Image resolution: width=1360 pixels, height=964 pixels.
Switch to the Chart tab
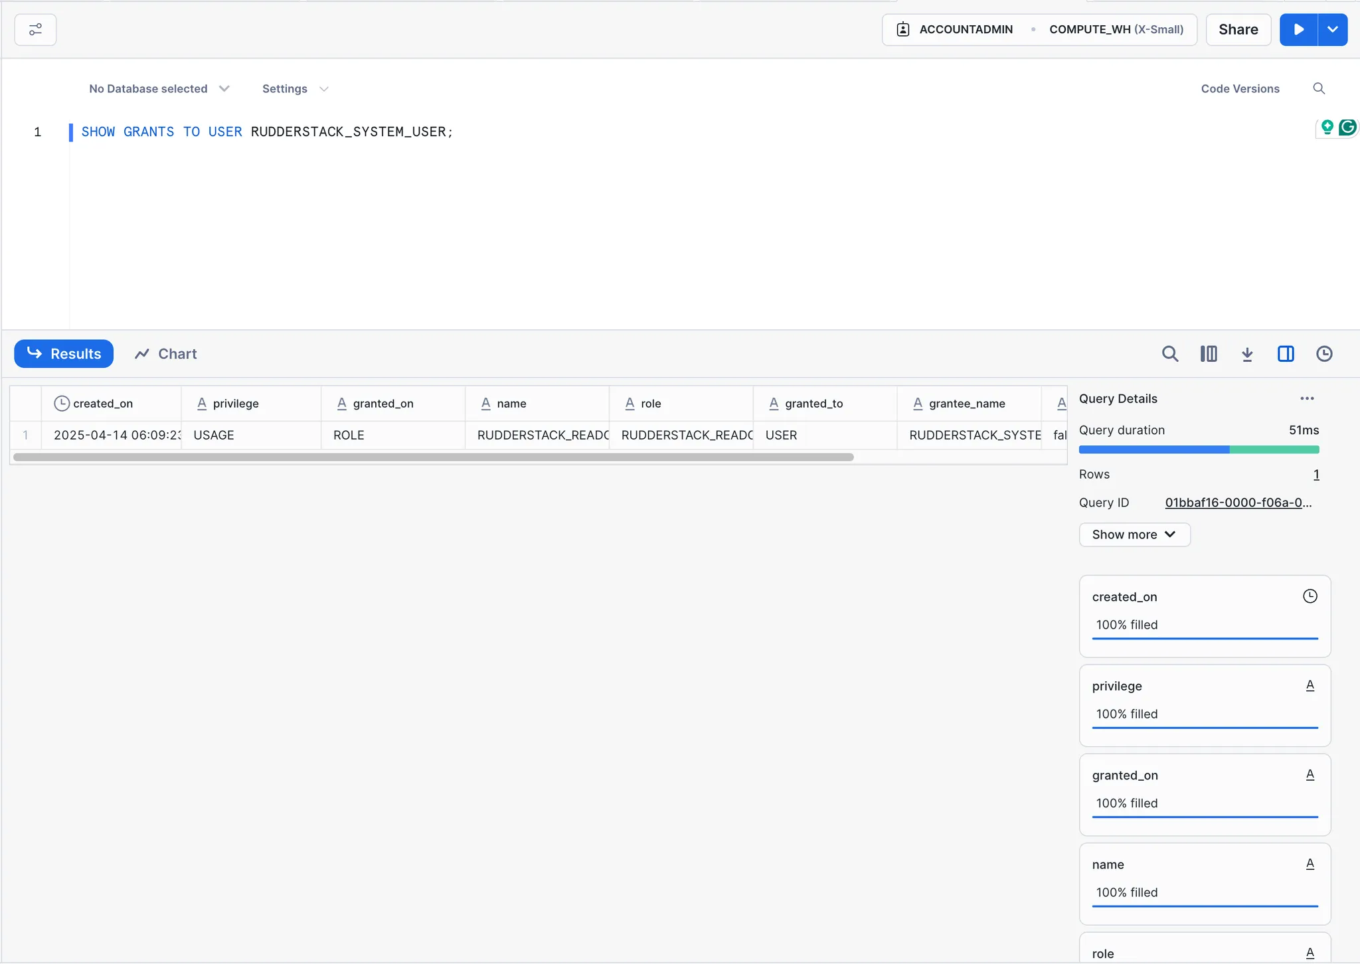(x=166, y=354)
